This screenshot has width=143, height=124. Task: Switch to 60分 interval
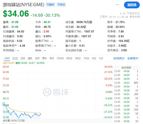[69, 58]
